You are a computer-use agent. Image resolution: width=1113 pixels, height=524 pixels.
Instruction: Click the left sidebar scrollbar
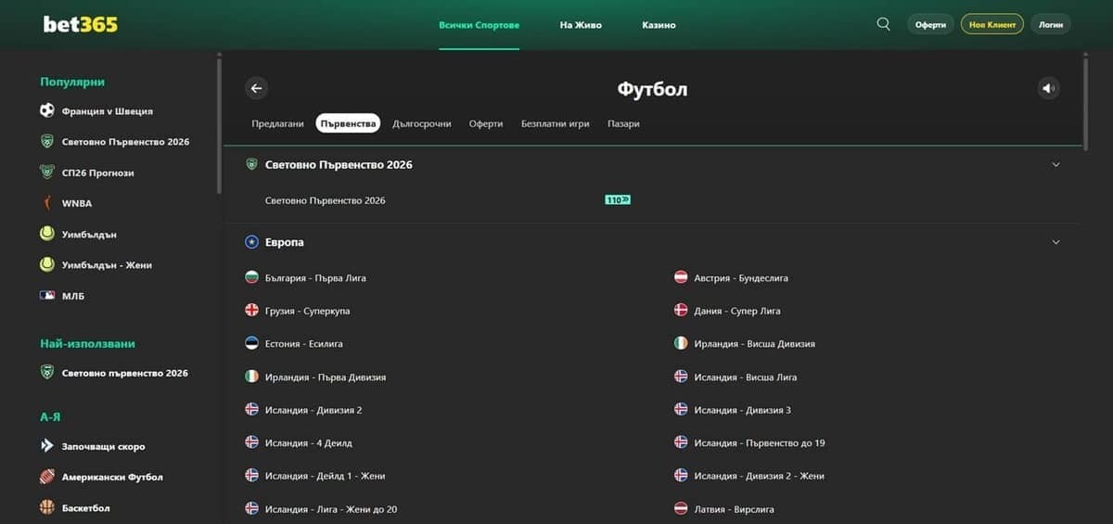219,125
